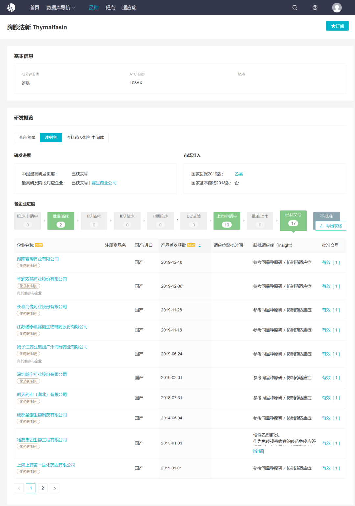The height and width of the screenshot is (506, 355).
Task: Select the 批准临床 stage box
Action: coord(61,220)
